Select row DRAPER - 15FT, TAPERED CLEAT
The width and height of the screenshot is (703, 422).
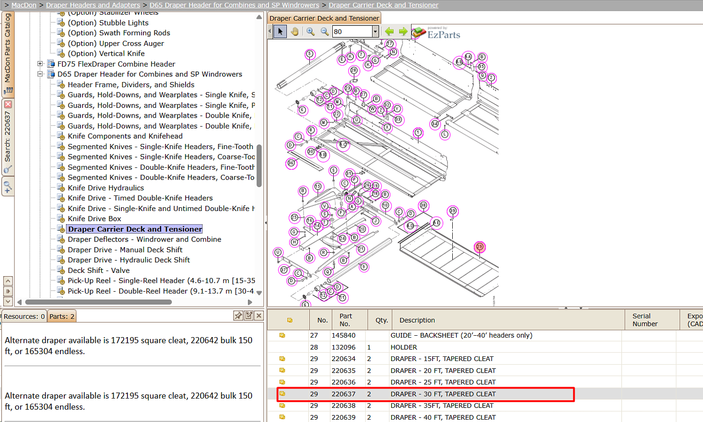point(485,359)
